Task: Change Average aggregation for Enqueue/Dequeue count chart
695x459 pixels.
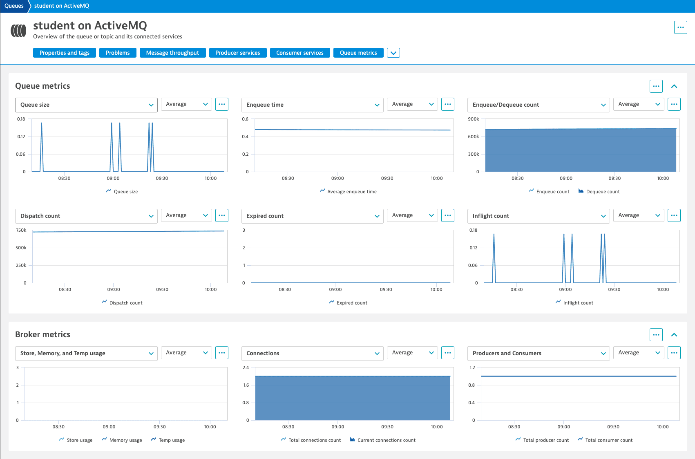Action: [x=639, y=104]
